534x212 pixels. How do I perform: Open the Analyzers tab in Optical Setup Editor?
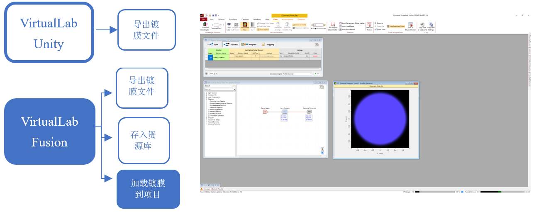coord(249,44)
